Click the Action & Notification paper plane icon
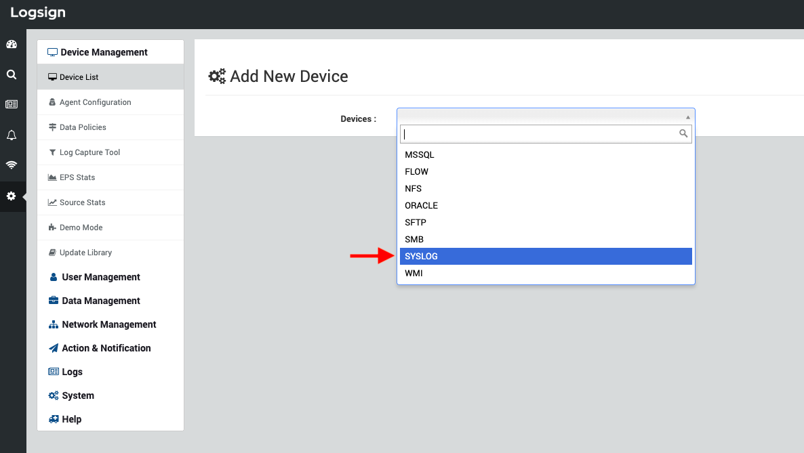Image resolution: width=804 pixels, height=453 pixels. 54,348
